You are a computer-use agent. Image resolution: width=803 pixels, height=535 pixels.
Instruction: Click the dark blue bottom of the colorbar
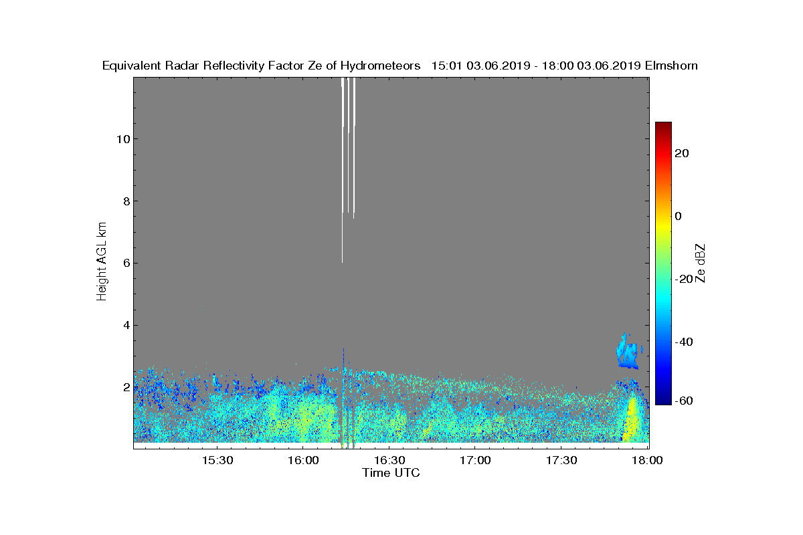click(663, 399)
